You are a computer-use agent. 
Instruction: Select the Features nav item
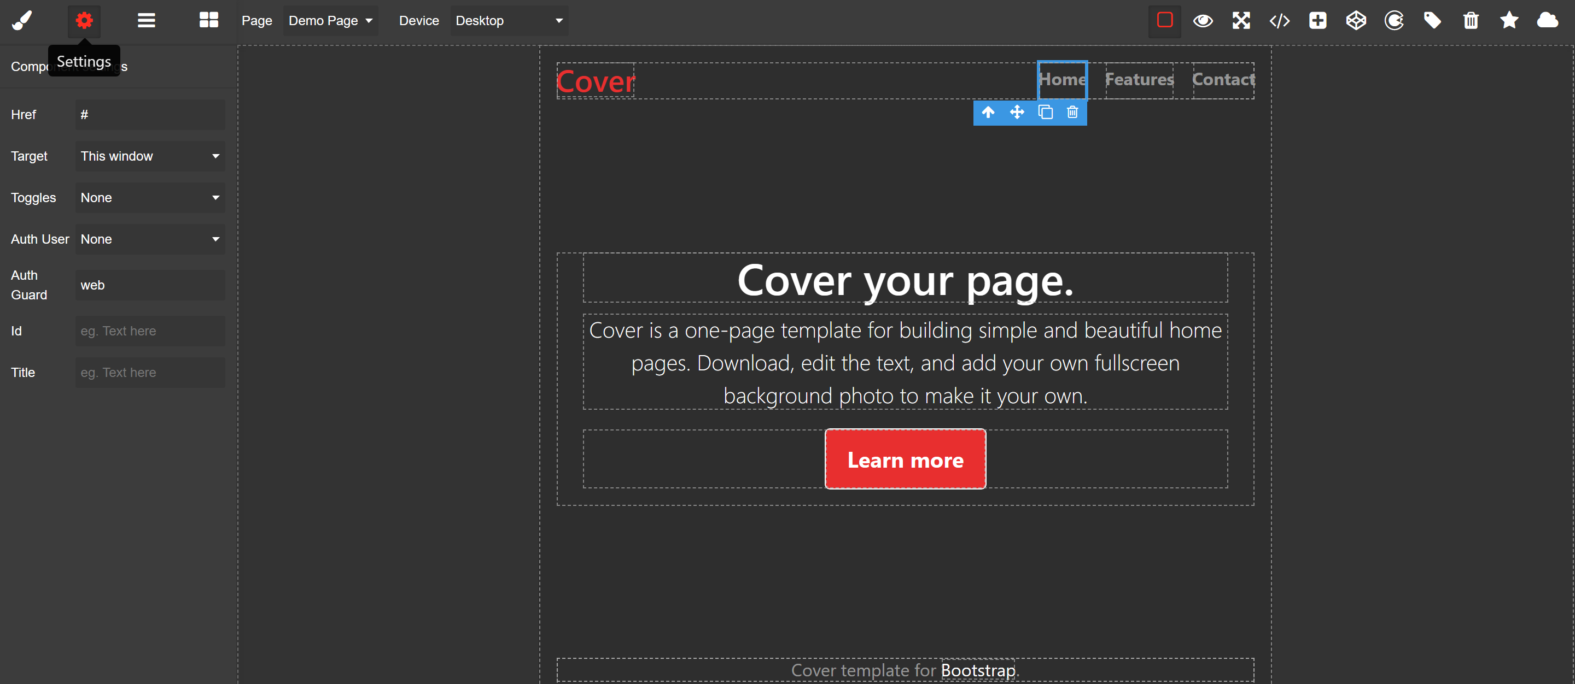(1139, 80)
